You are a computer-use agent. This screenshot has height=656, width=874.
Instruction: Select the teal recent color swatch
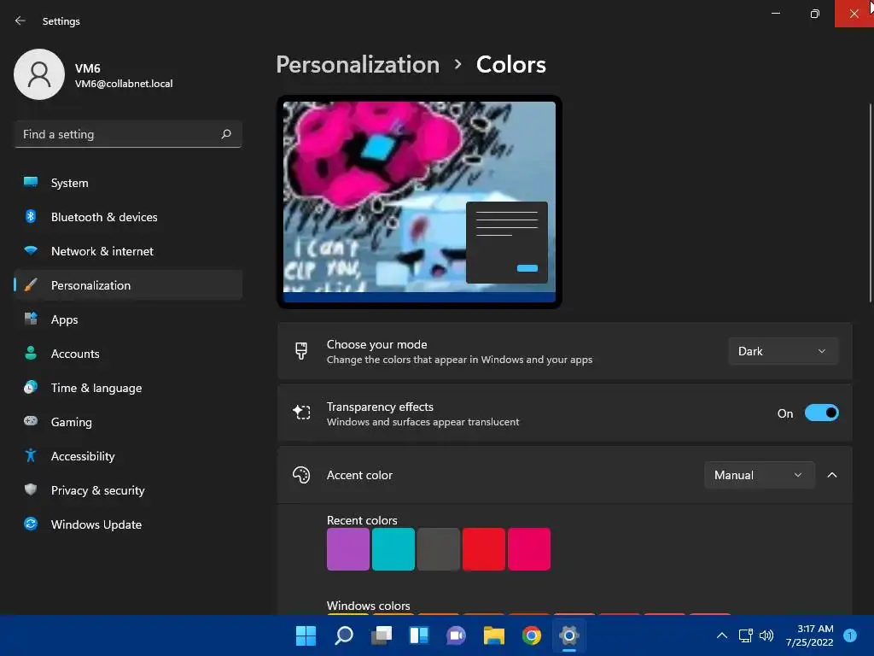tap(393, 549)
